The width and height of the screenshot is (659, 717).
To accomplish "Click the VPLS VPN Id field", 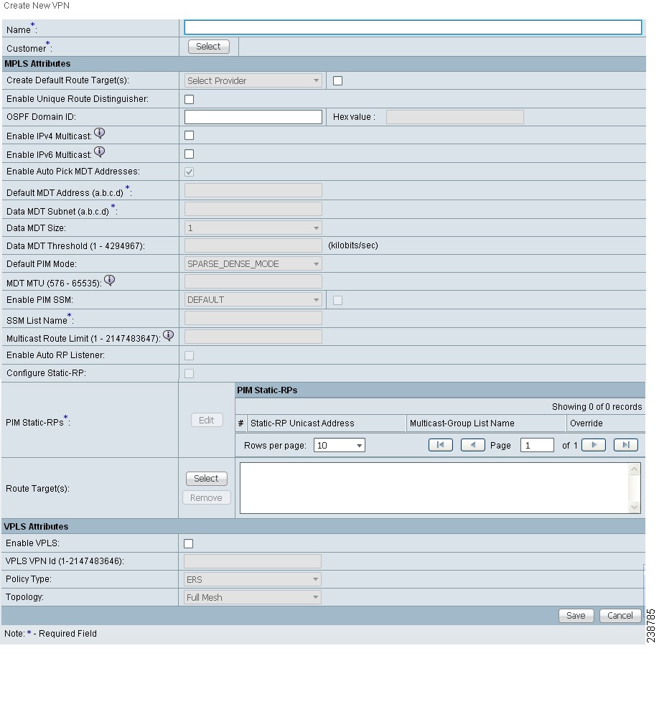I will coord(253,561).
